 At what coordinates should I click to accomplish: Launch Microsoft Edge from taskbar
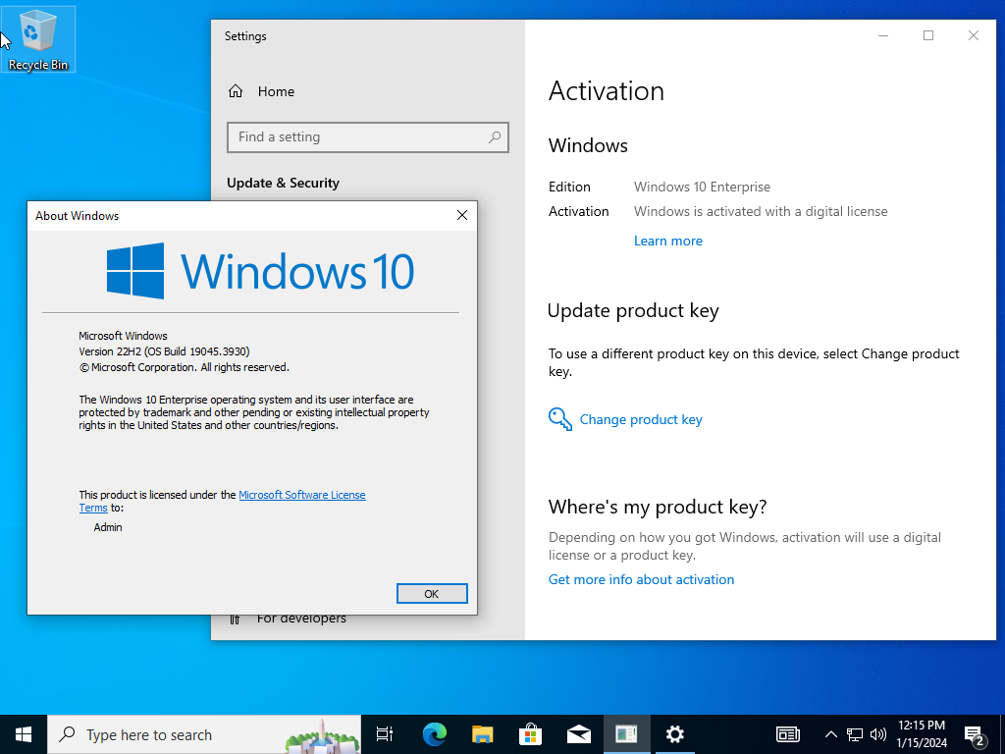[x=435, y=734]
